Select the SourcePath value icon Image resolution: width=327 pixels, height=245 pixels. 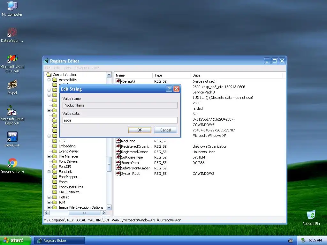click(118, 162)
